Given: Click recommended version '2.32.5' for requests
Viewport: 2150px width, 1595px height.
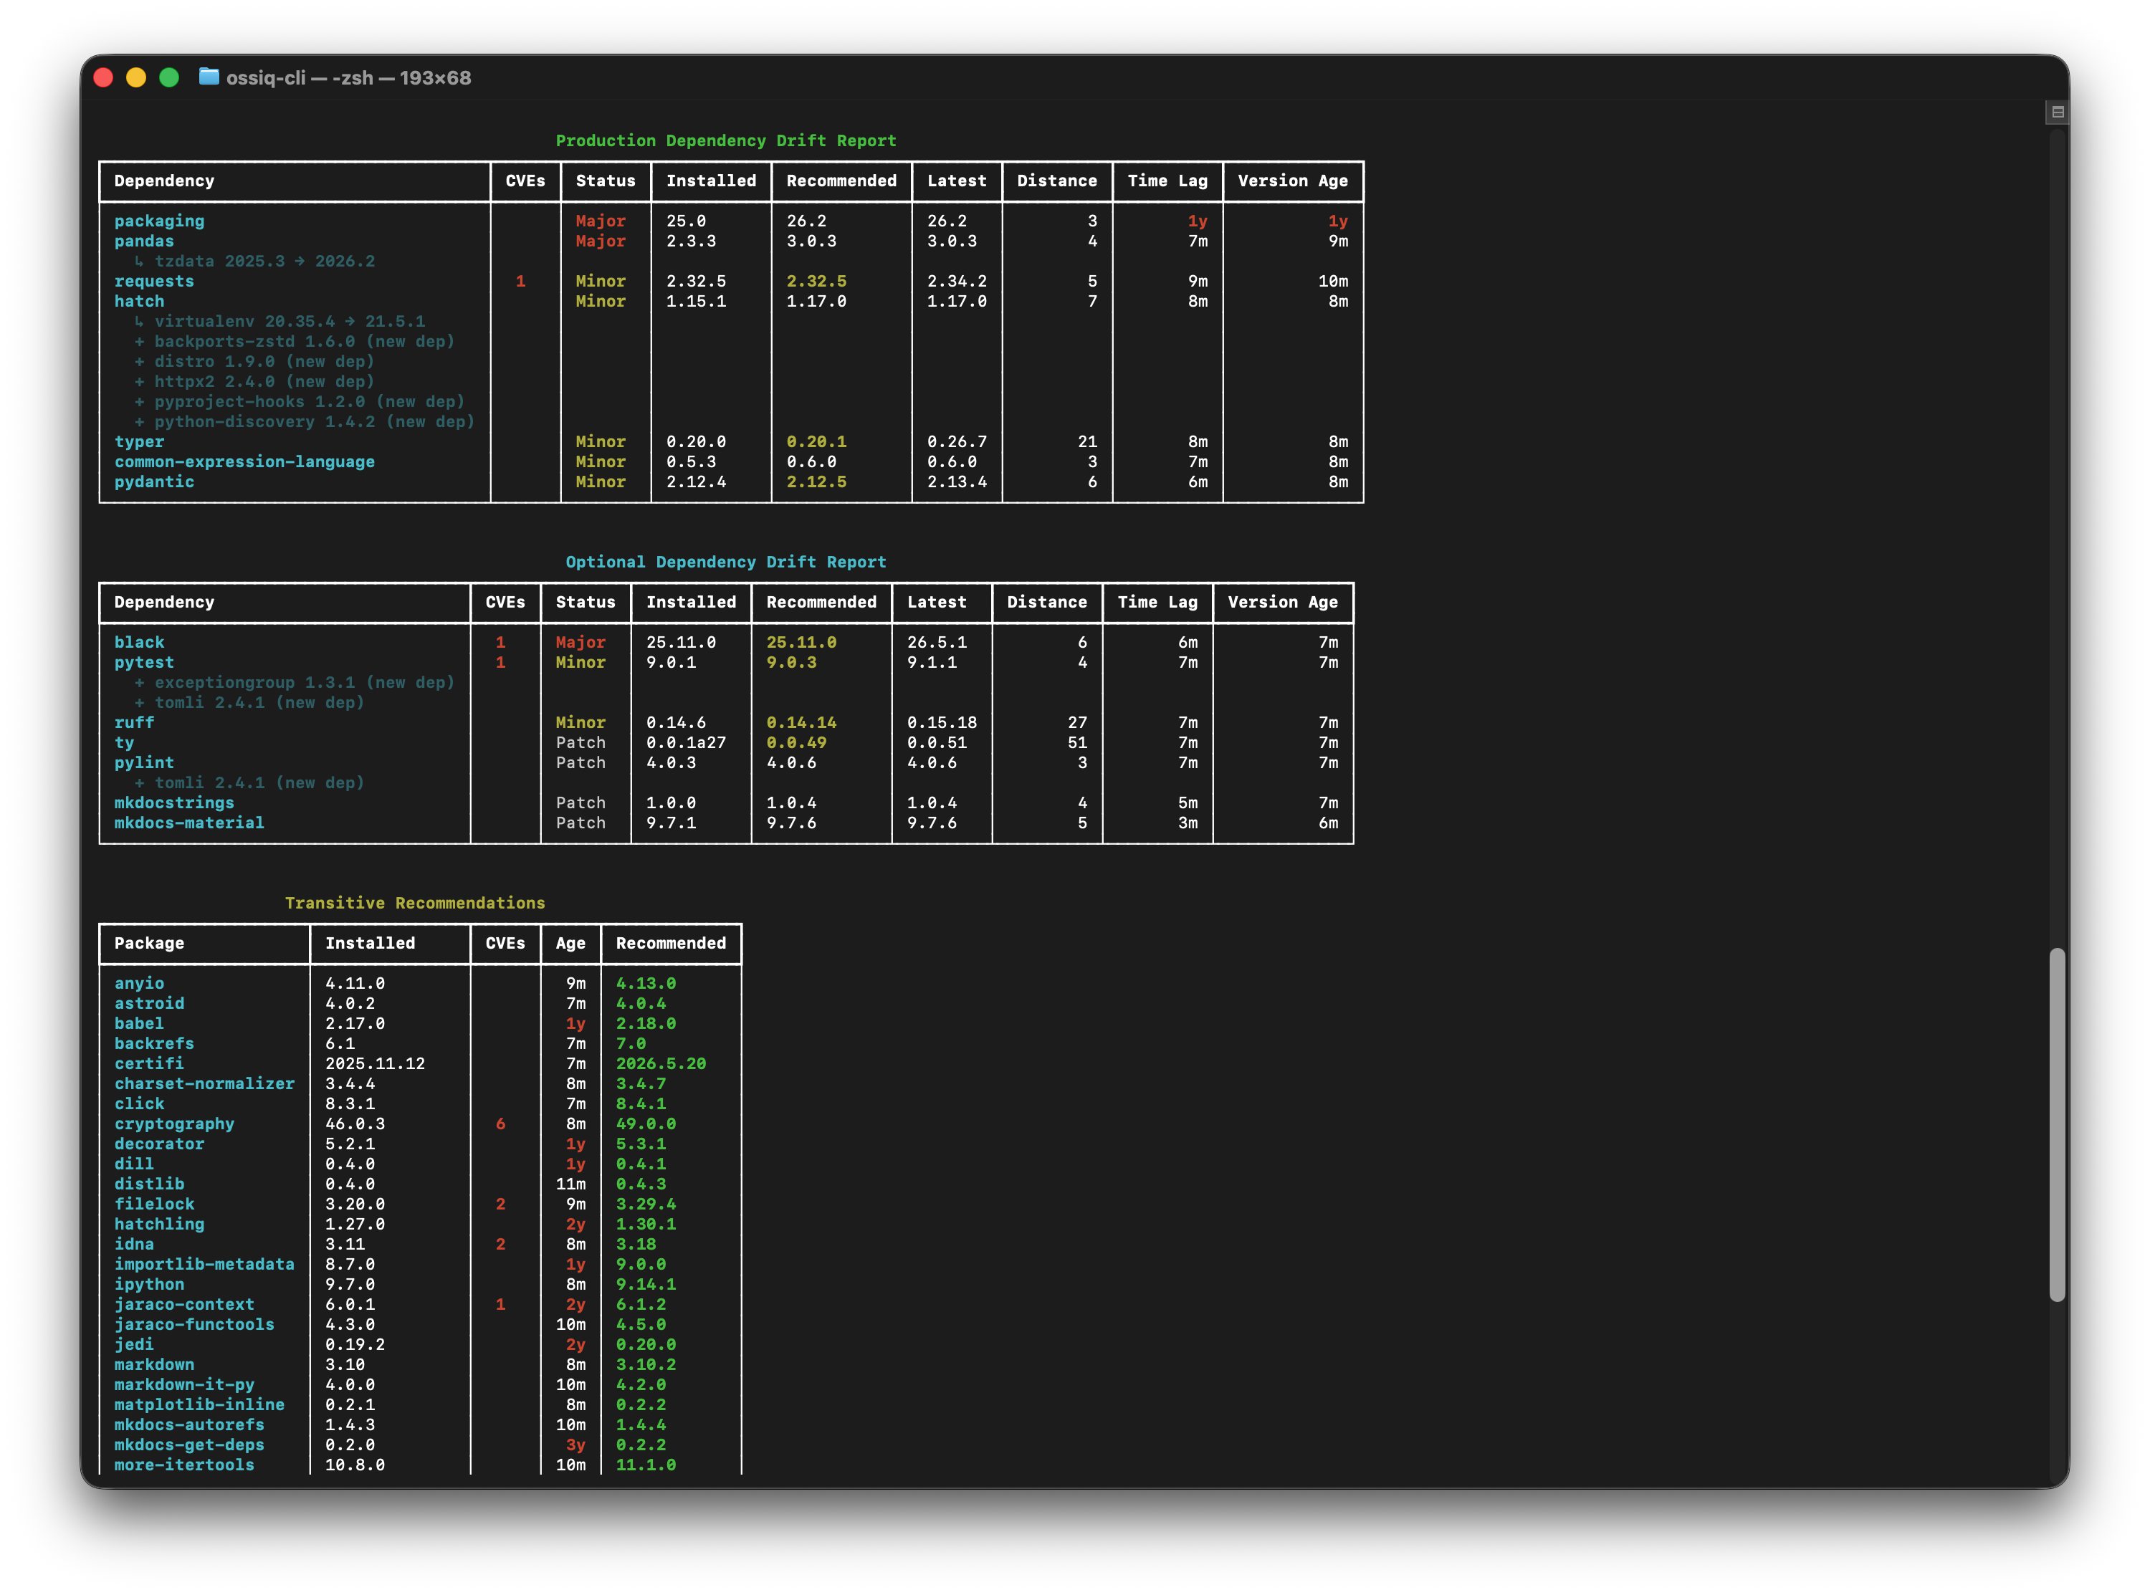Looking at the screenshot, I should [x=816, y=281].
